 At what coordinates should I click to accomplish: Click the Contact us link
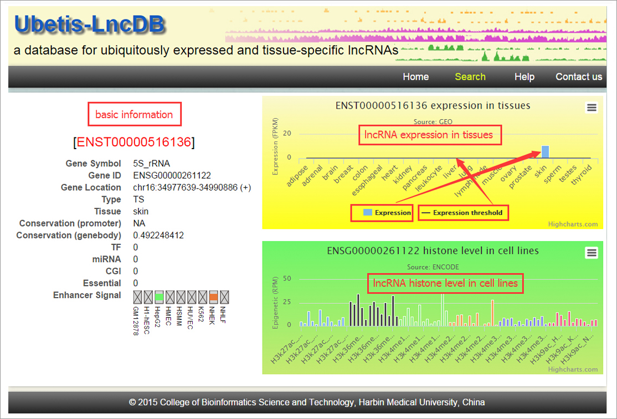pos(579,77)
